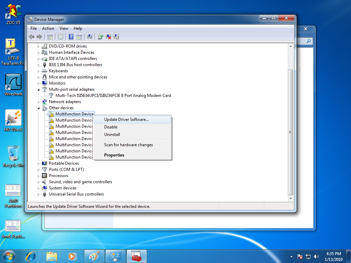The image size is (351, 263).
Task: Expand the Network adapters node
Action: [x=39, y=102]
